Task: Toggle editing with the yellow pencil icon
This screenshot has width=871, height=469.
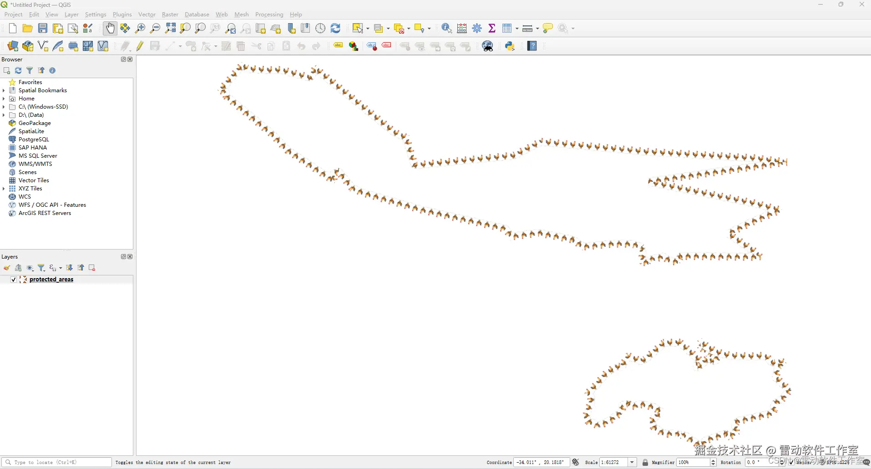Action: [140, 46]
